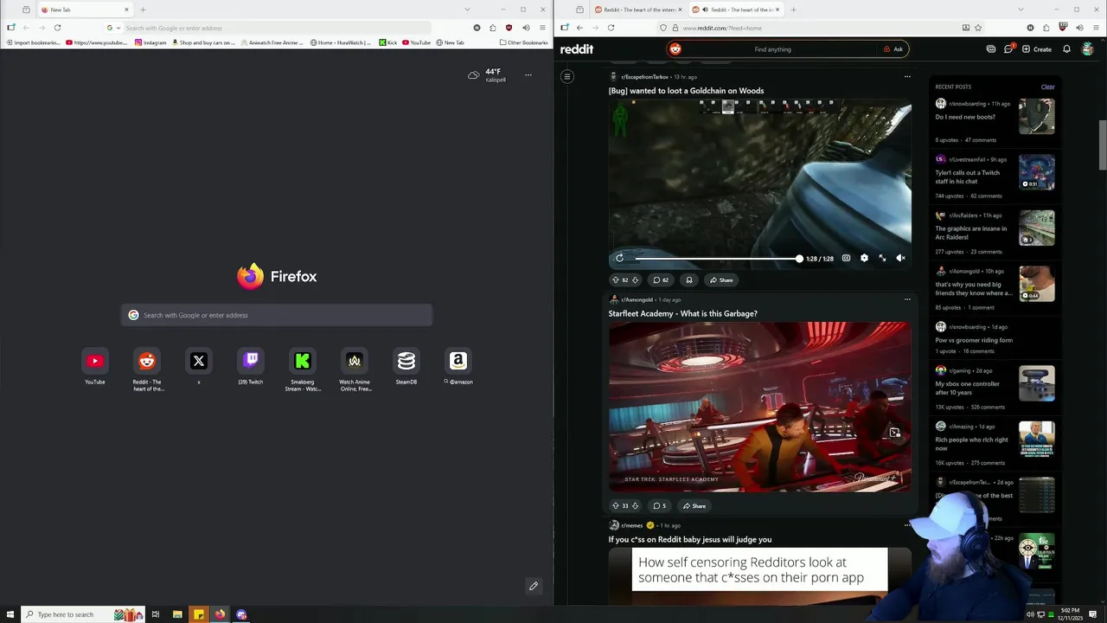Open comments on the Goldchain on Woods post
This screenshot has height=623, width=1107.
pos(661,279)
